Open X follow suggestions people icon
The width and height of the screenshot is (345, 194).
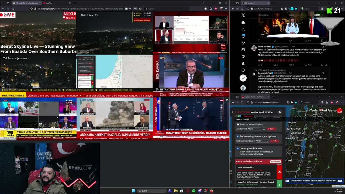tap(243, 43)
